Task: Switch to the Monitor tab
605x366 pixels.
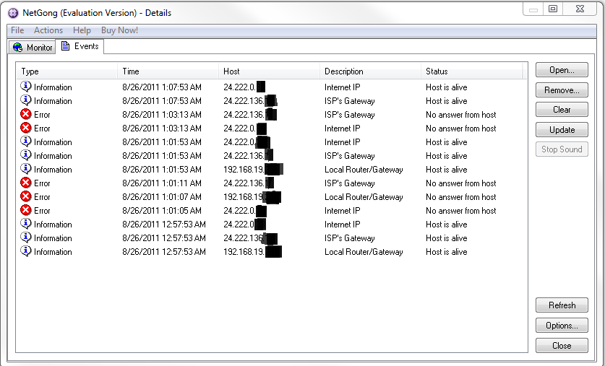Action: click(33, 48)
